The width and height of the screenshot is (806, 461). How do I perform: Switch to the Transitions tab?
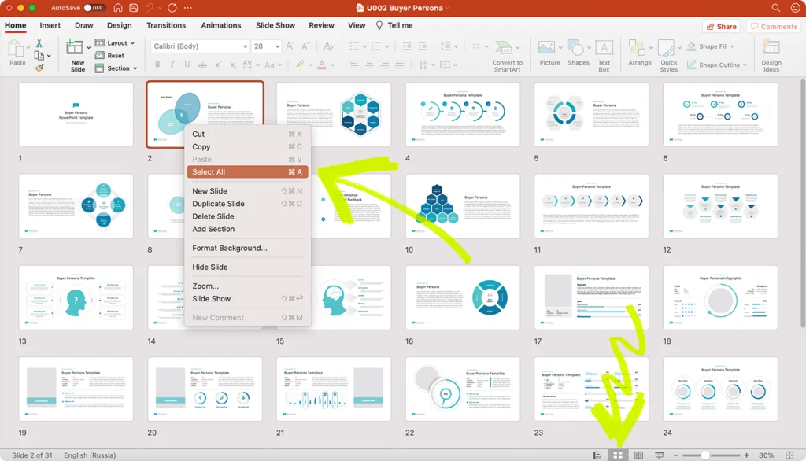pyautogui.click(x=166, y=25)
